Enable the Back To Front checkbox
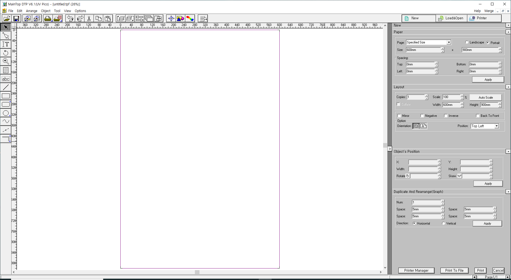The width and height of the screenshot is (511, 280). tap(478, 116)
